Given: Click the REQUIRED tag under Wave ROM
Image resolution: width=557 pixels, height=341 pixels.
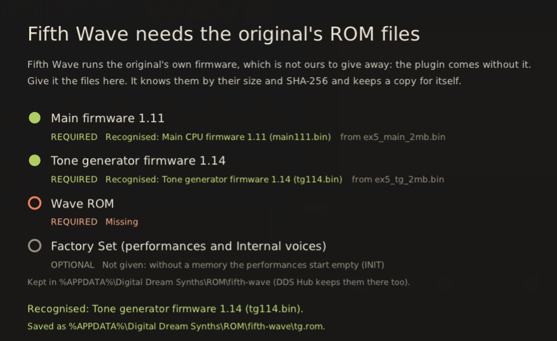Looking at the screenshot, I should [74, 221].
